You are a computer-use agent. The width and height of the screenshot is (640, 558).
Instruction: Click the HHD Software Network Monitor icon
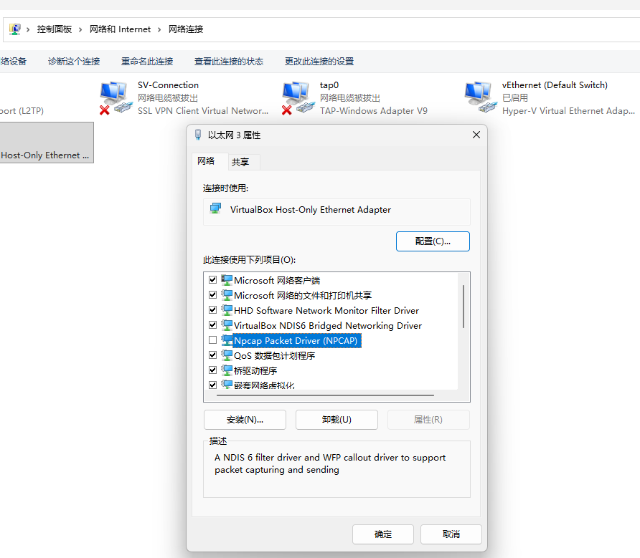coord(227,310)
